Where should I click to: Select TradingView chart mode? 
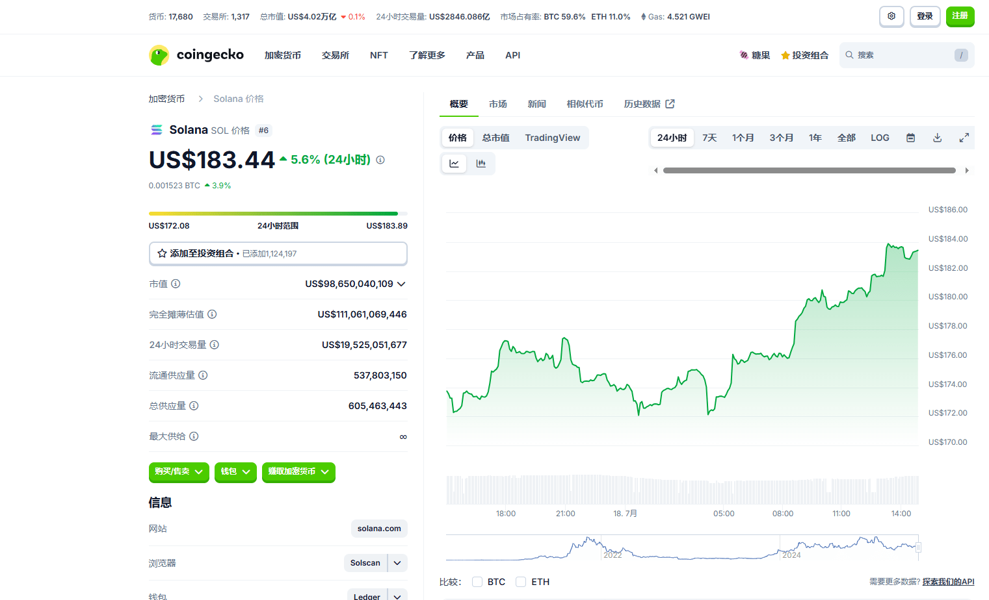coord(553,138)
